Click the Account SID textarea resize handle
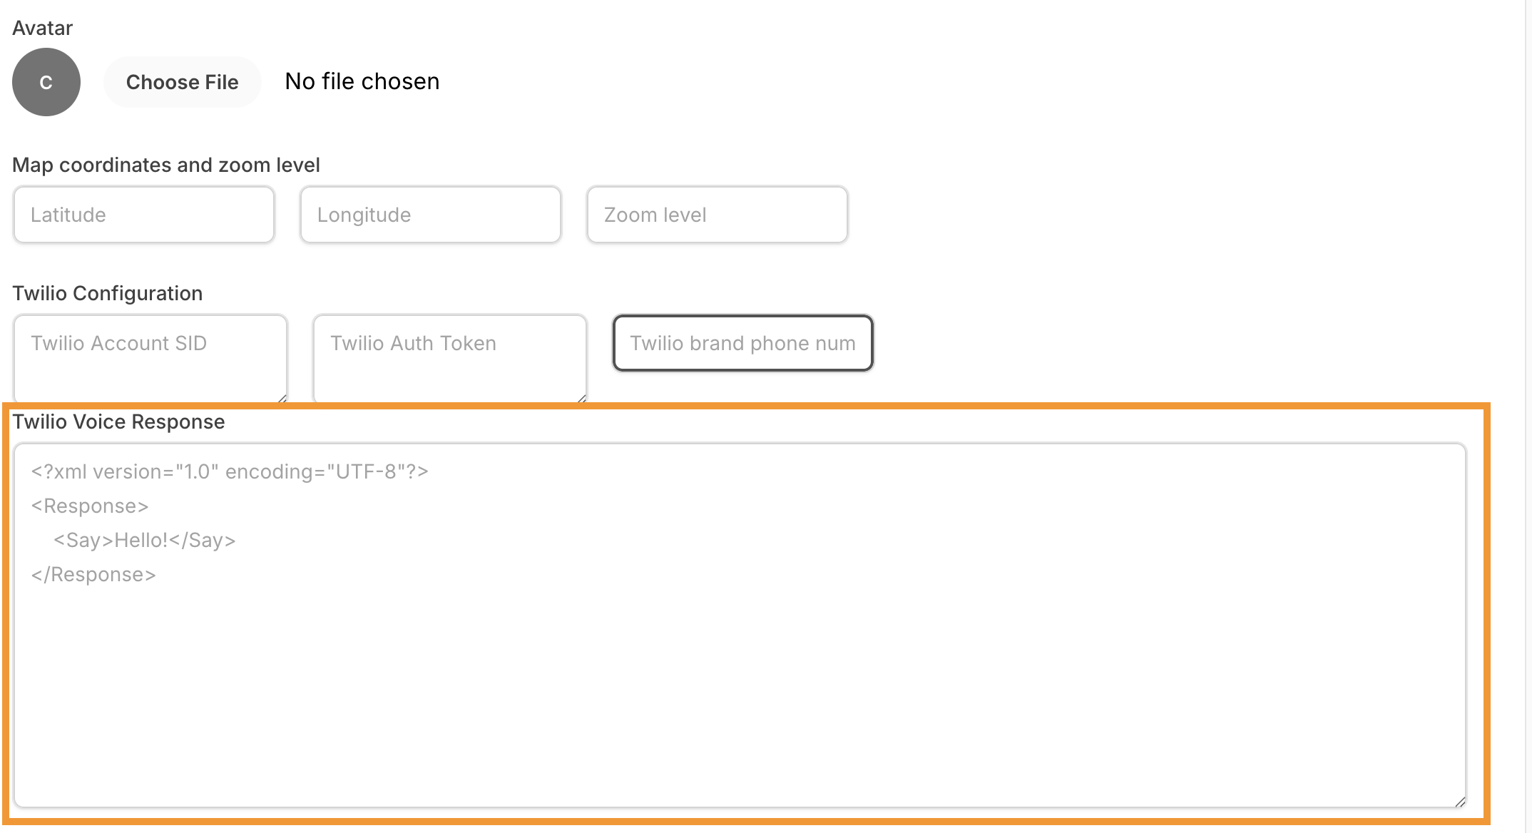Viewport: 1532px width, 833px height. pyautogui.click(x=282, y=399)
